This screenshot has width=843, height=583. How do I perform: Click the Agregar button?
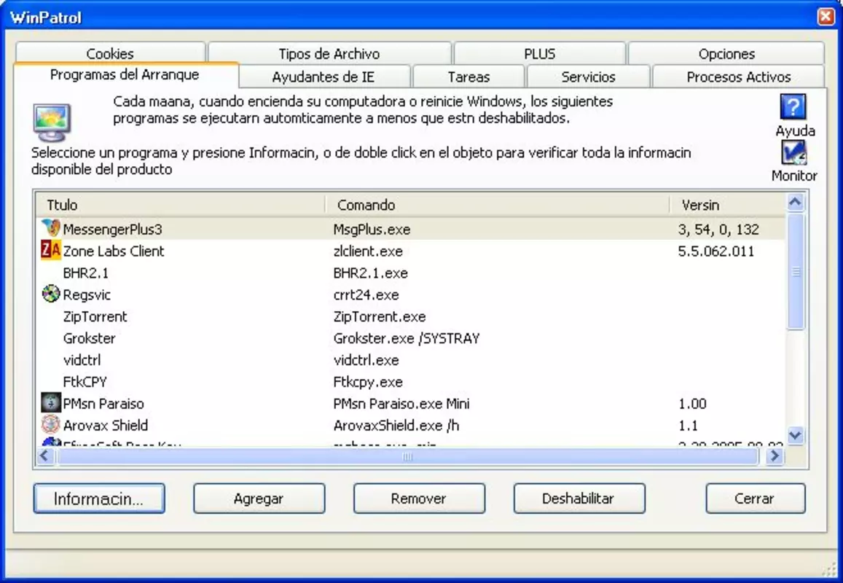259,498
